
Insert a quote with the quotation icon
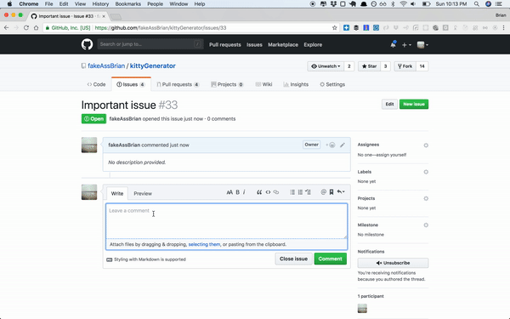coord(259,192)
